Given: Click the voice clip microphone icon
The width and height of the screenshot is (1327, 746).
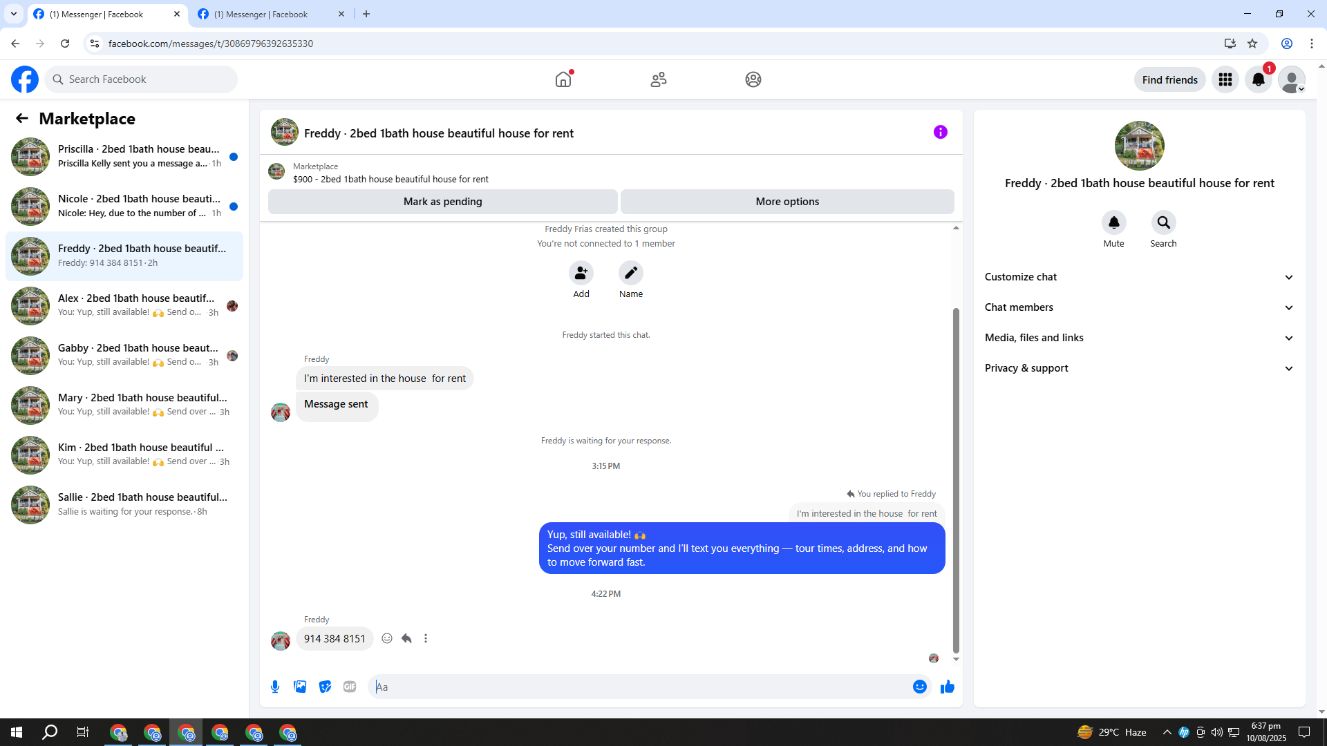Looking at the screenshot, I should (x=275, y=687).
